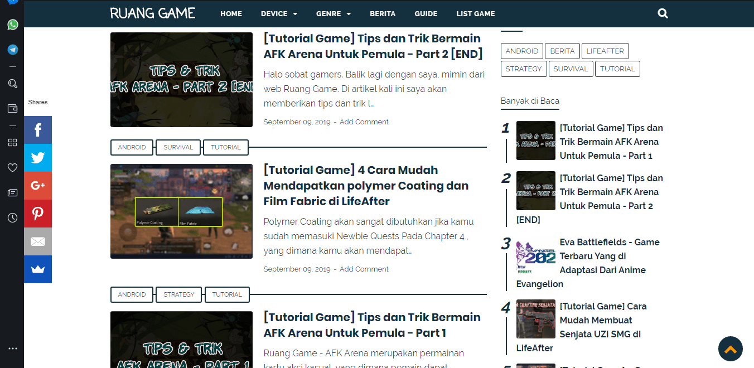The image size is (754, 368).
Task: Select the TUTORIAL tag in the sidebar
Action: coord(617,69)
